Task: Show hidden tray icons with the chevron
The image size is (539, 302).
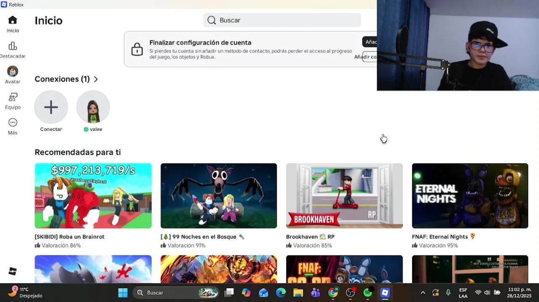Action: (x=423, y=293)
